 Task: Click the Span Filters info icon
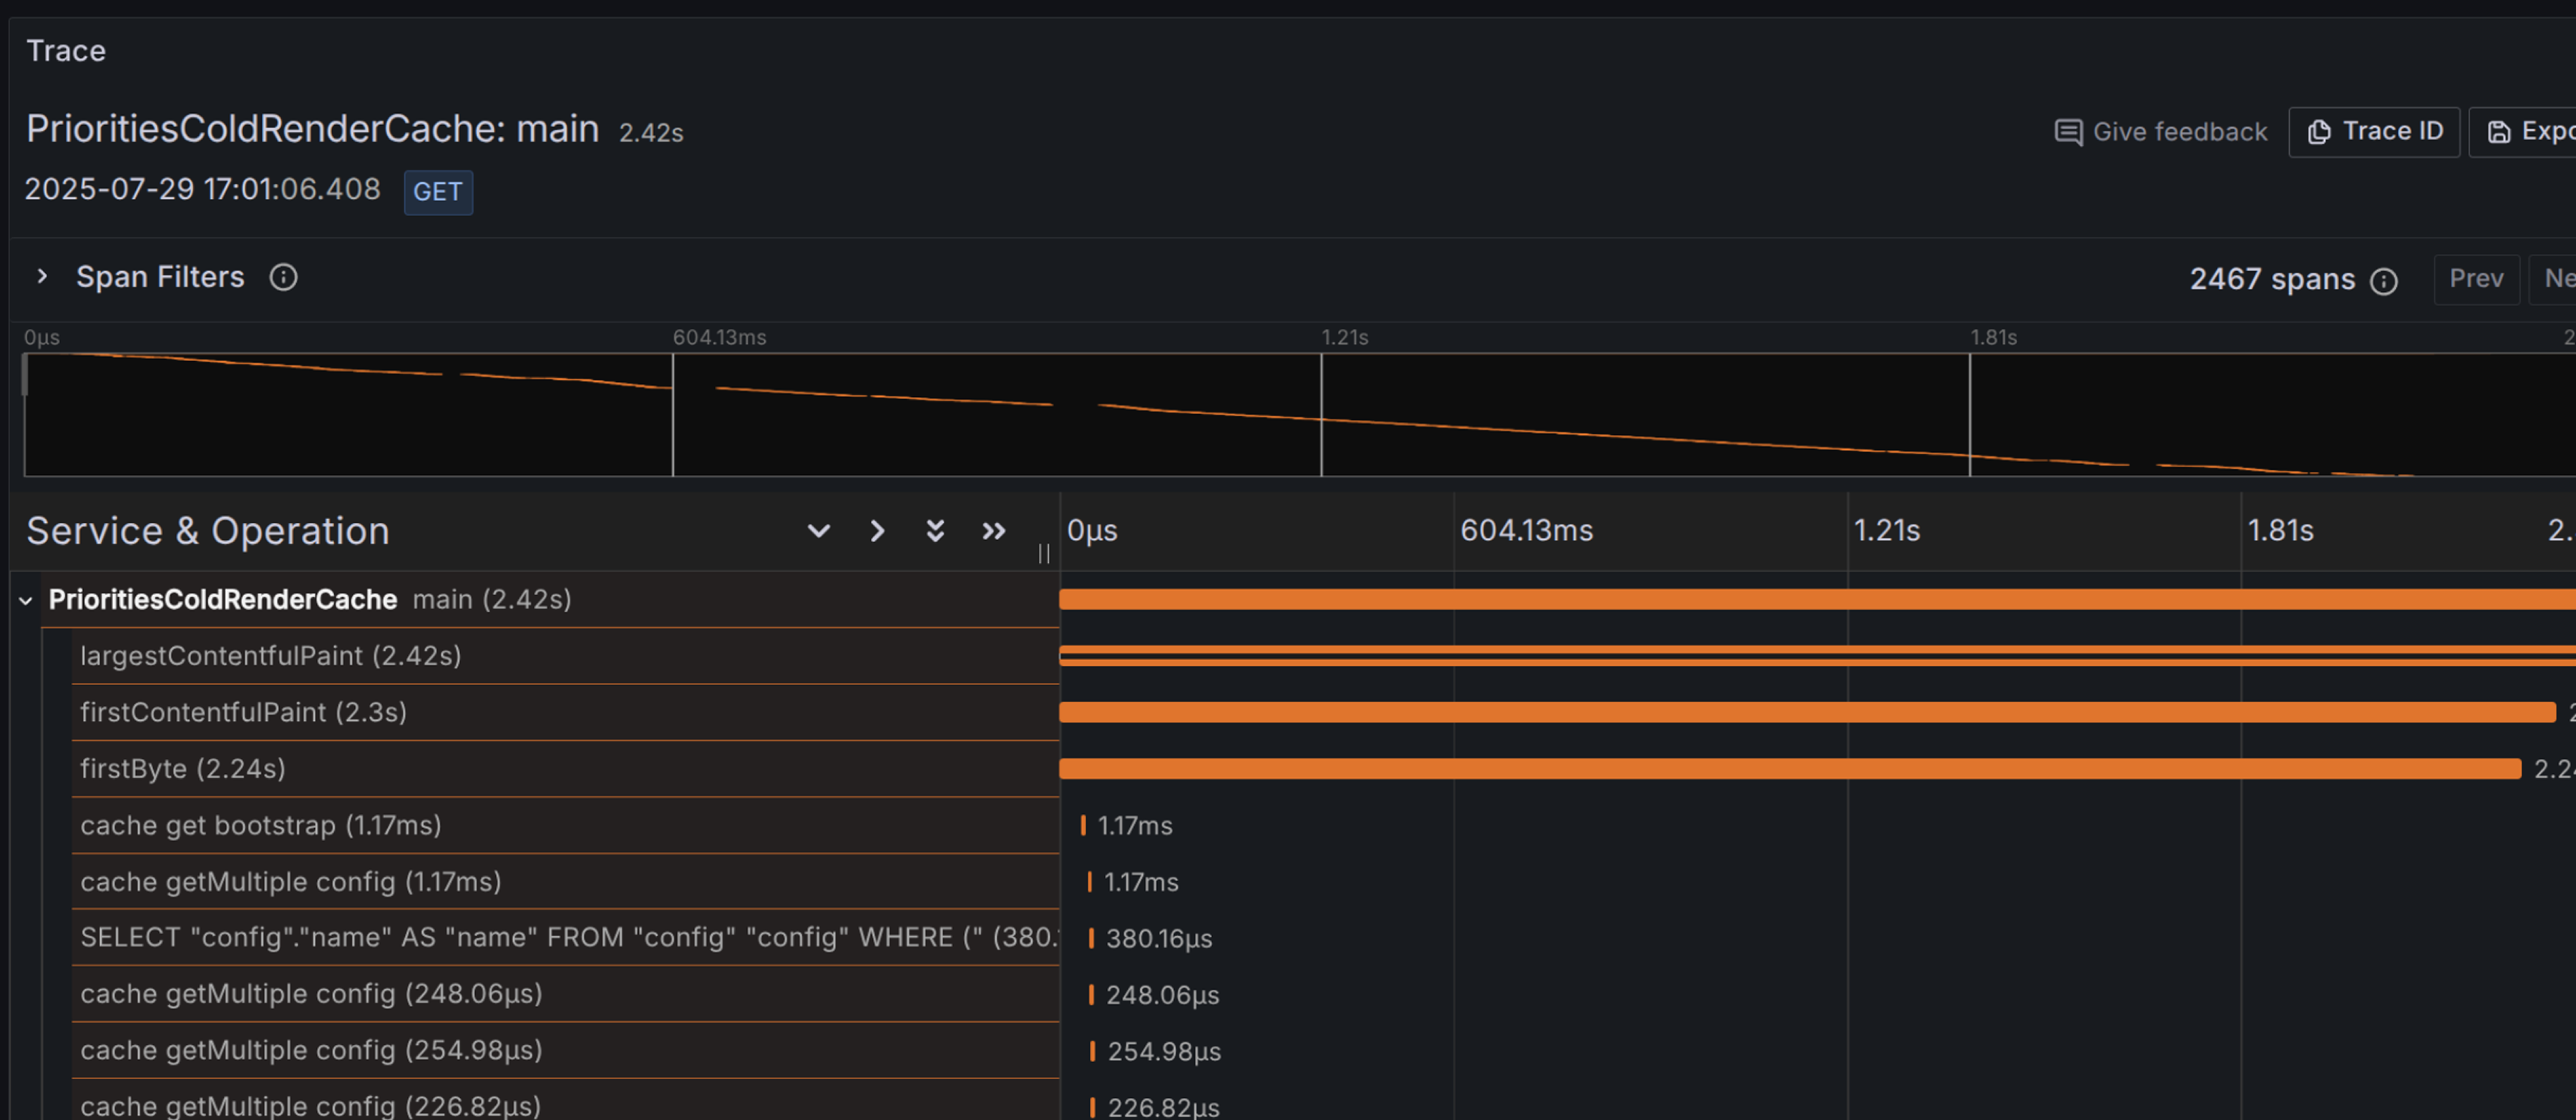[283, 277]
